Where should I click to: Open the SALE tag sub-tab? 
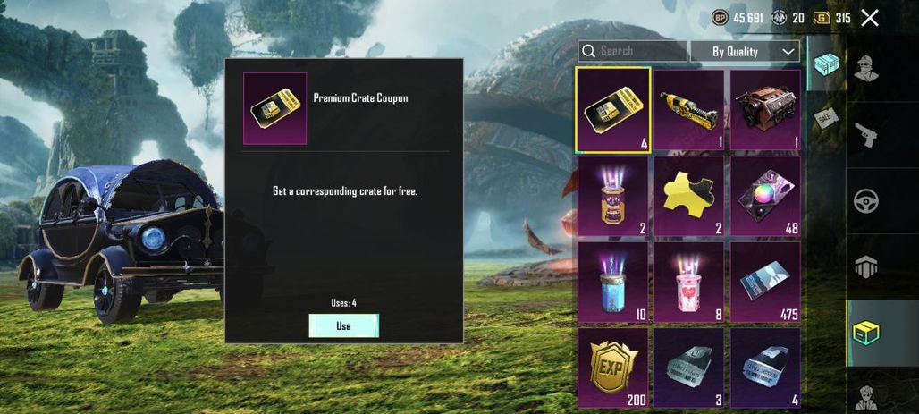click(x=826, y=119)
